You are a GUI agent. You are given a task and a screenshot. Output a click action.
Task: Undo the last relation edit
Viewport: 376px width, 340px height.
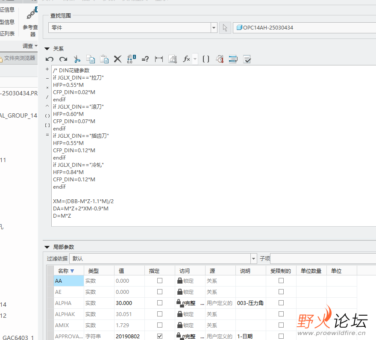(50, 59)
